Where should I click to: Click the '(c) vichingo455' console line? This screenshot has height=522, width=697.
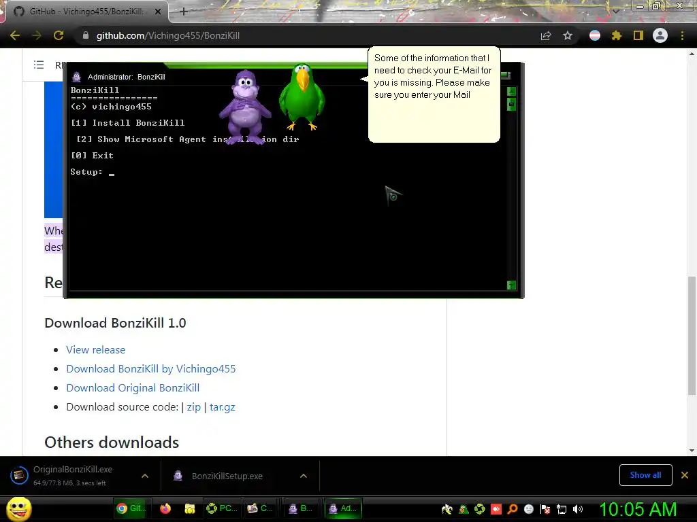(x=111, y=107)
